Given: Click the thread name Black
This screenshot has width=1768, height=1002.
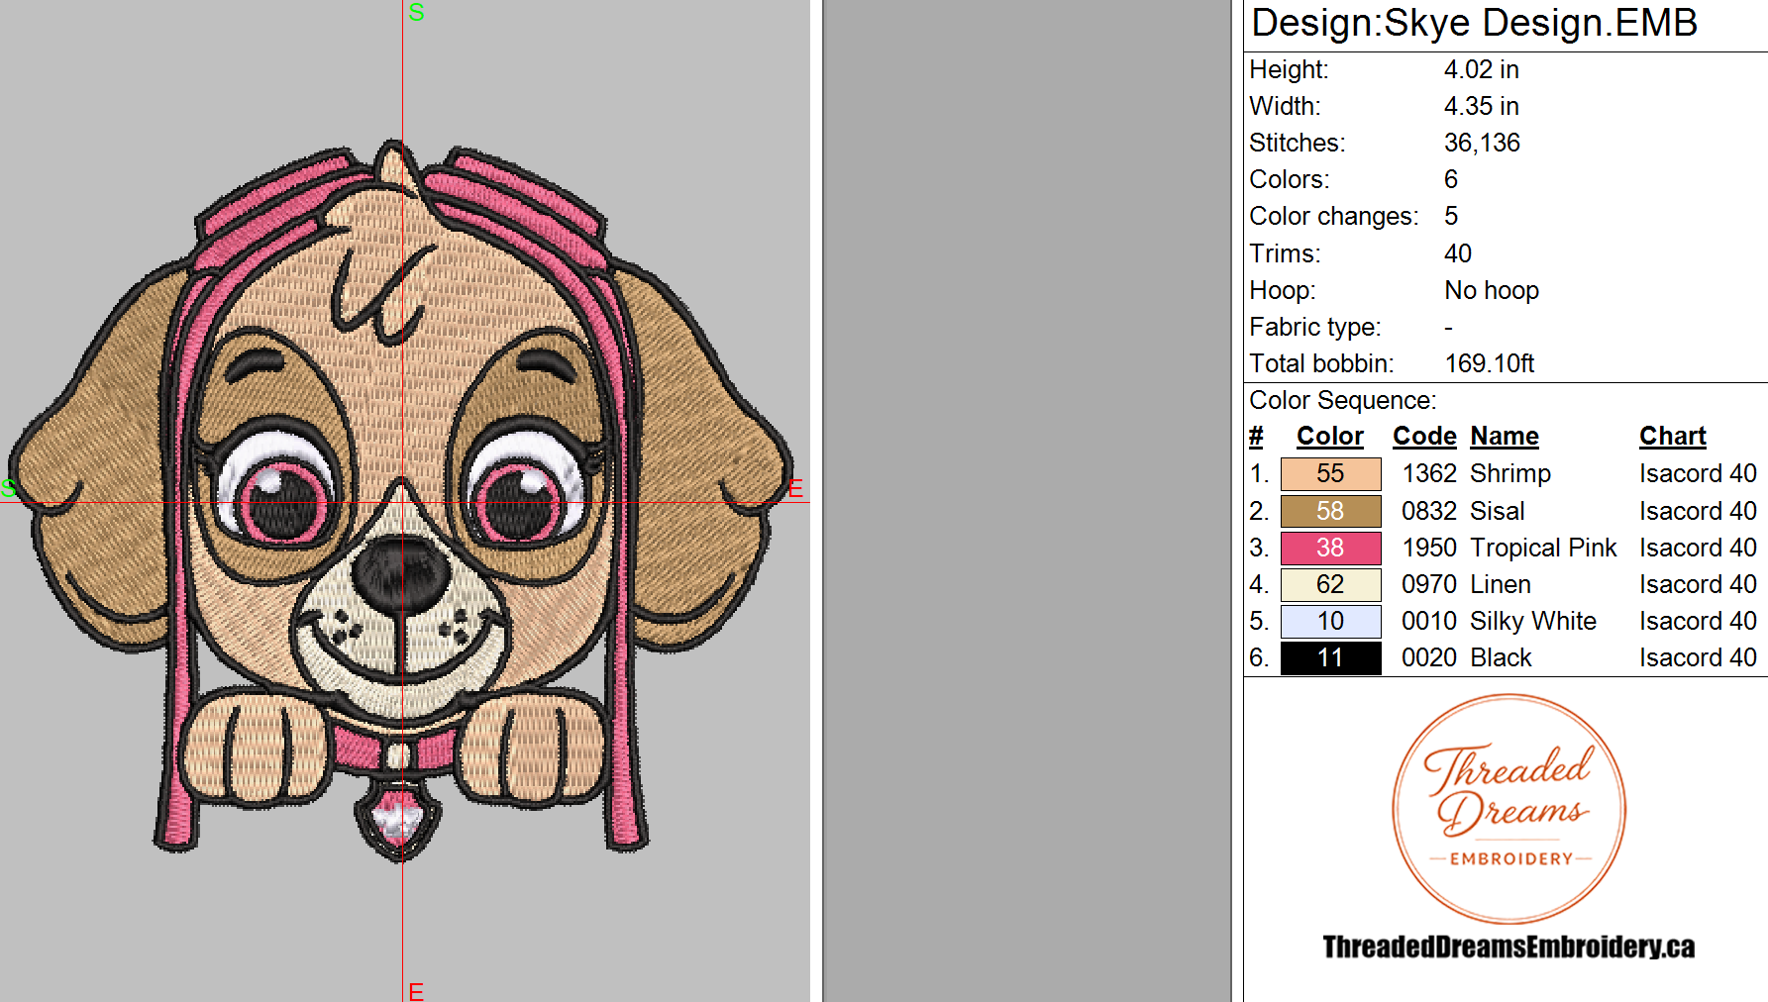Looking at the screenshot, I should [x=1501, y=657].
